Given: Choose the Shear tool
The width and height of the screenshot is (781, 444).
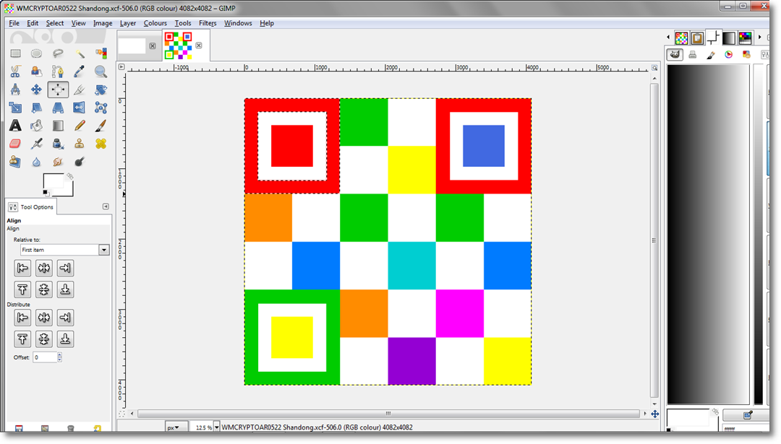Looking at the screenshot, I should pos(36,108).
